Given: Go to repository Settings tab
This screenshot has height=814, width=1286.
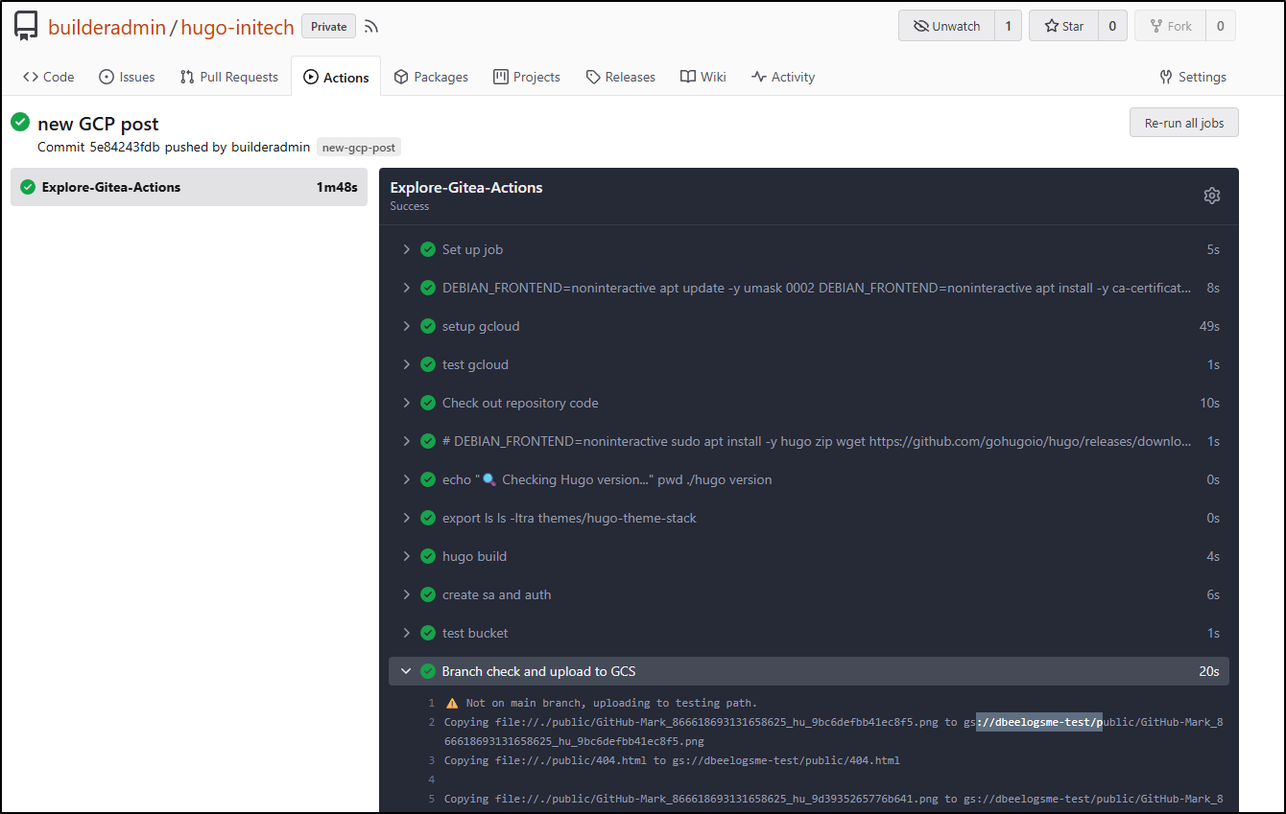Looking at the screenshot, I should point(1192,77).
